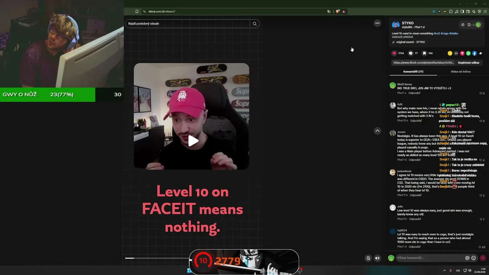Click 'Zobrazit překlad' to show translation
489x275 pixels.
click(x=402, y=37)
